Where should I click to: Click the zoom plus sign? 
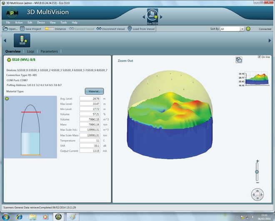pyautogui.click(x=257, y=161)
